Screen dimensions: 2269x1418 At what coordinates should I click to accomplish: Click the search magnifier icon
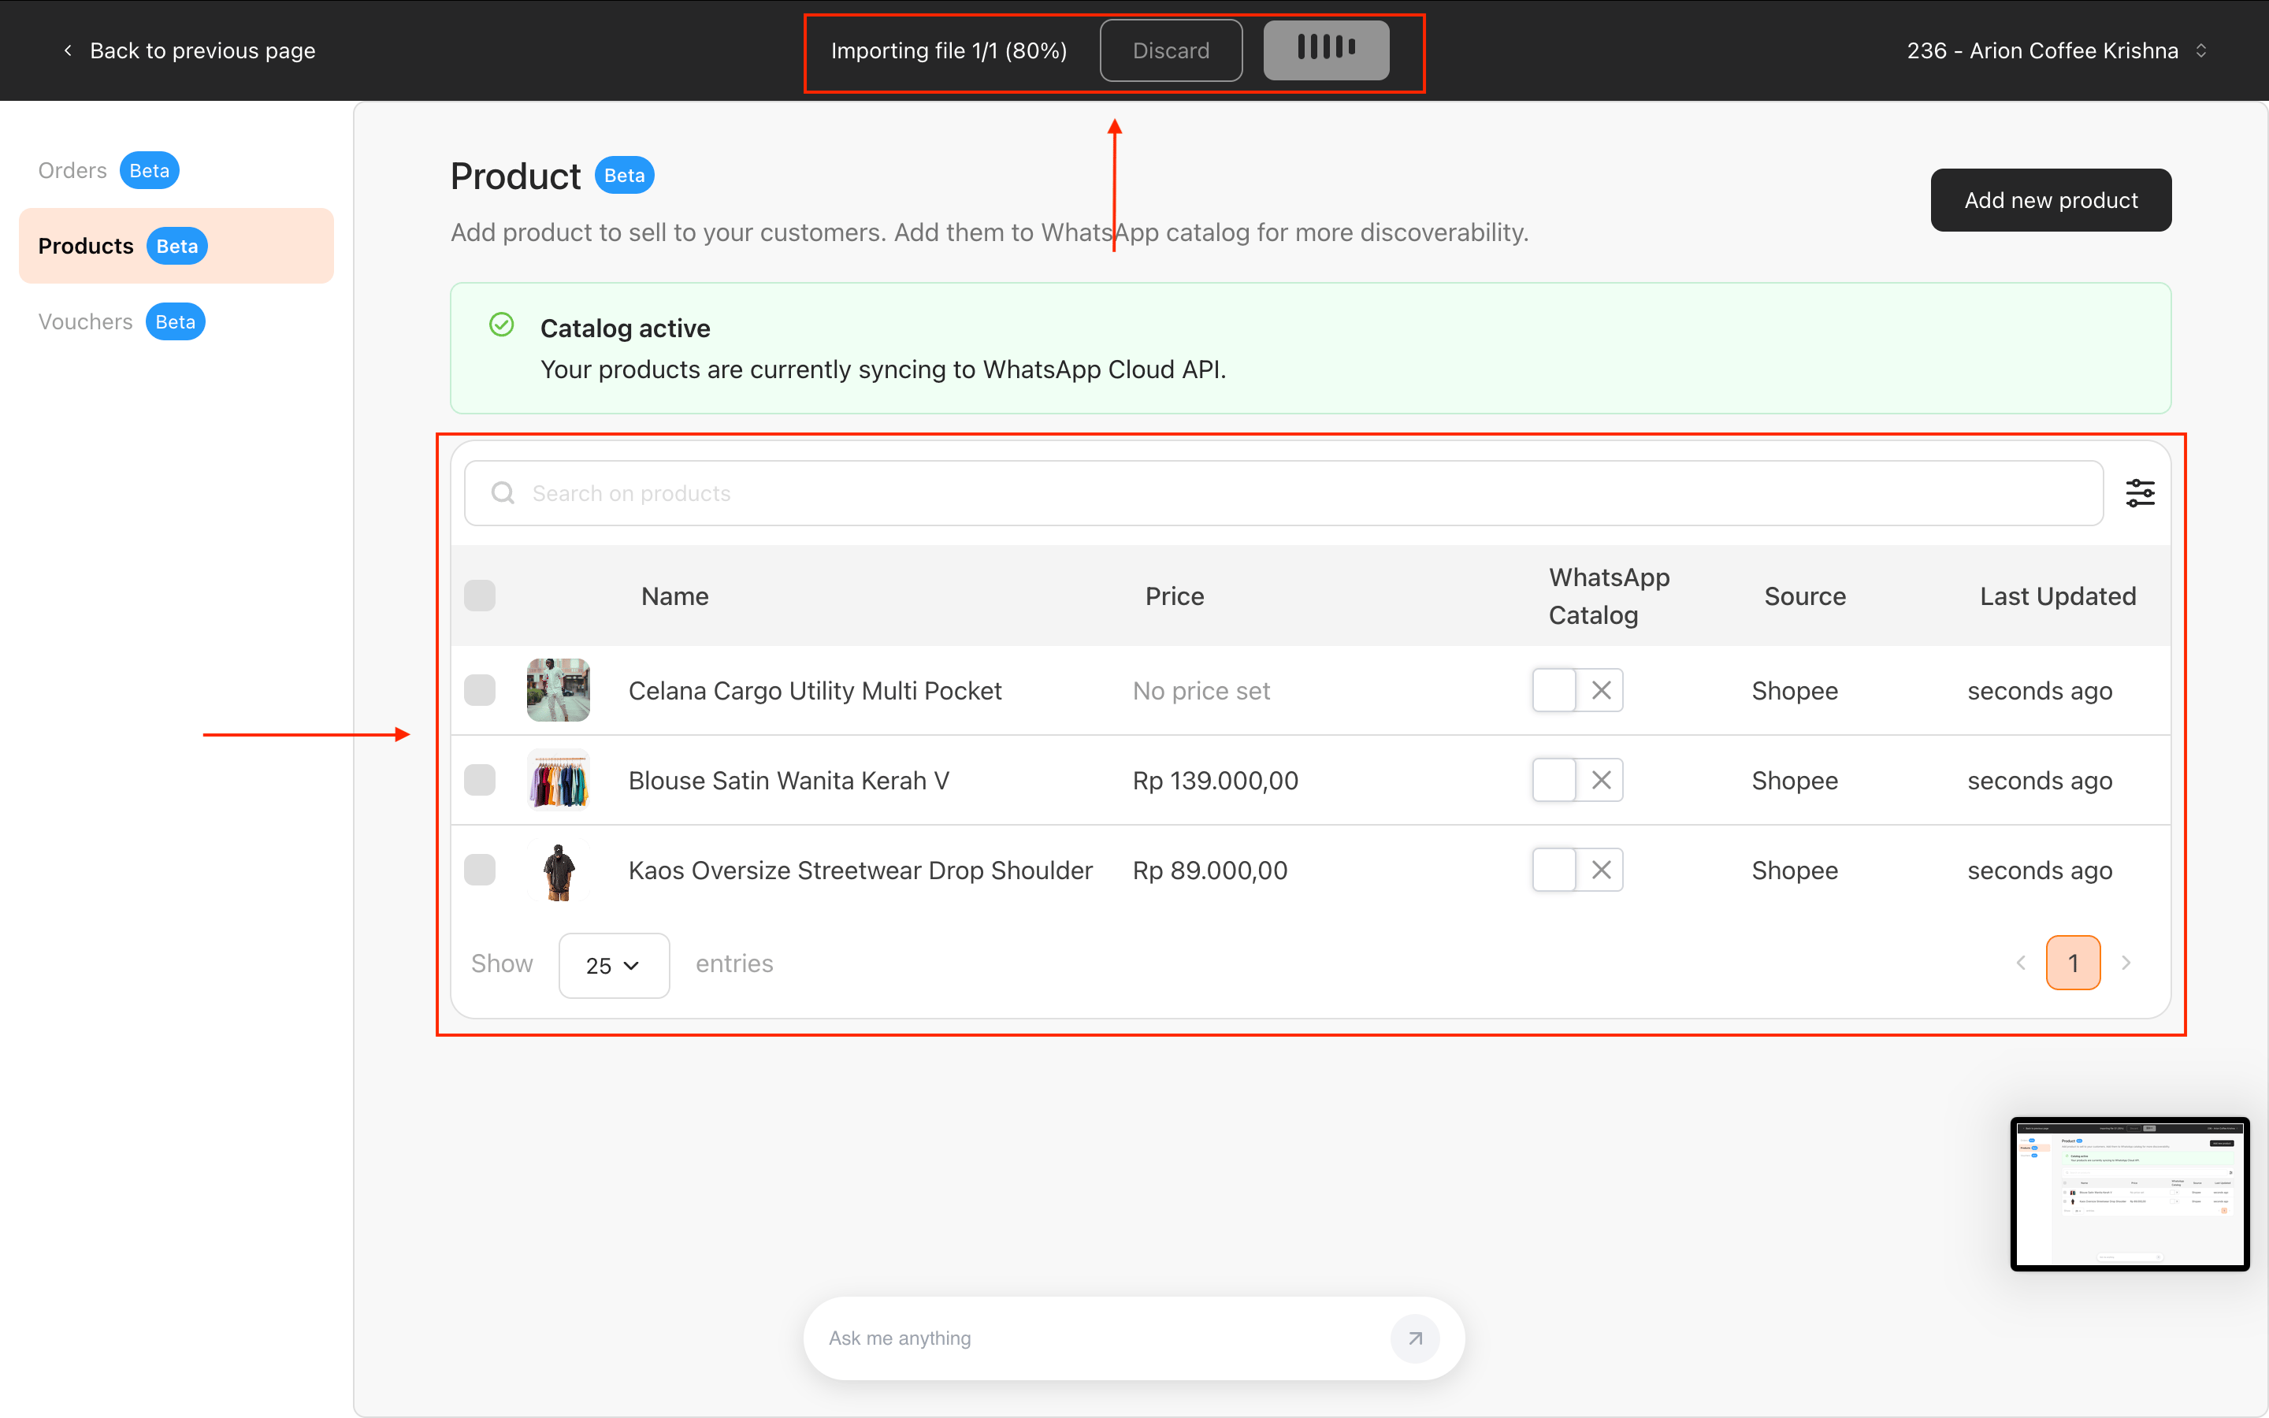(503, 493)
